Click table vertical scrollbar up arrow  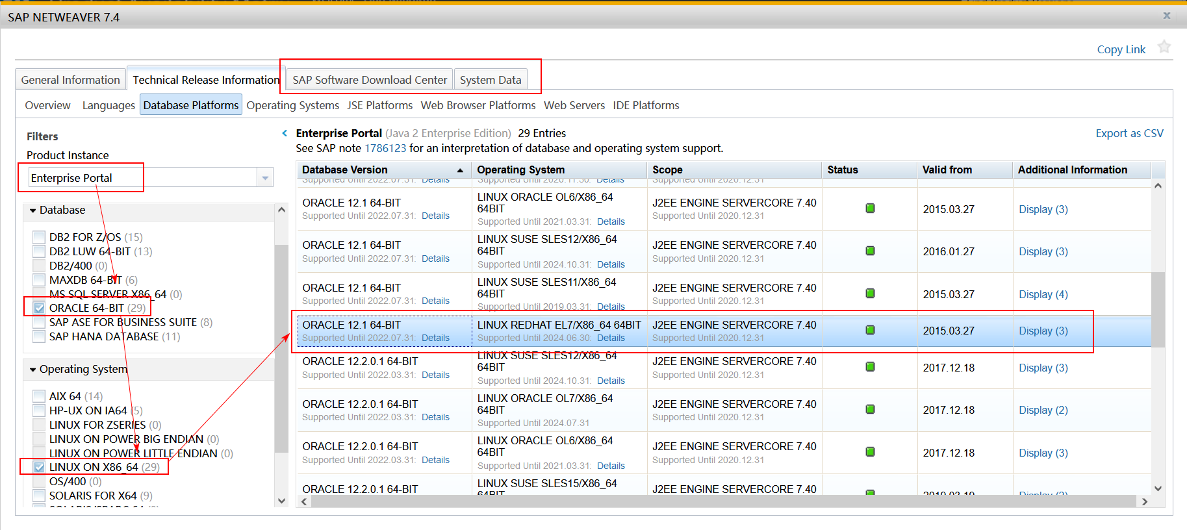pos(1158,186)
